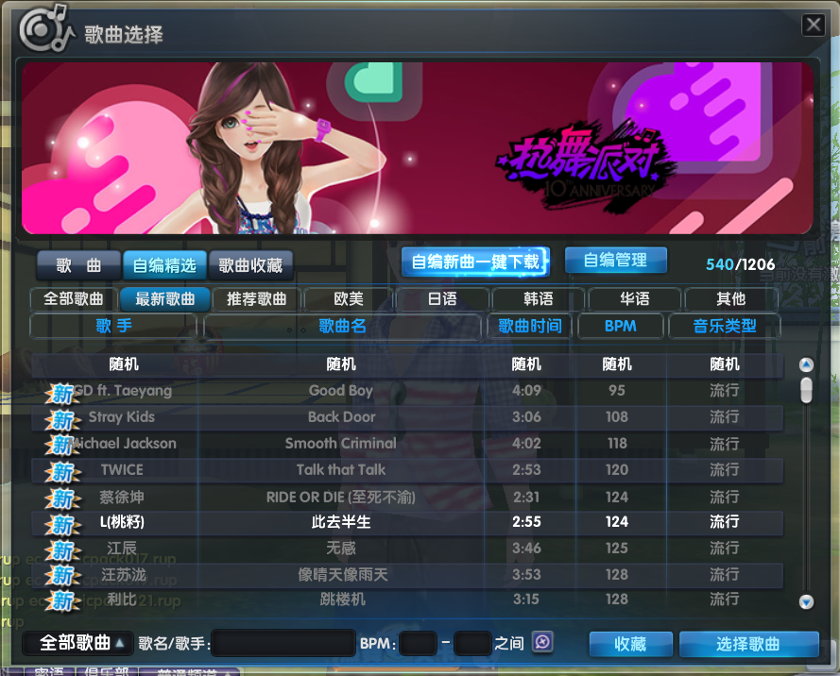Confirm with the 选择歌曲 button
Screen dimensions: 840x676
point(748,644)
